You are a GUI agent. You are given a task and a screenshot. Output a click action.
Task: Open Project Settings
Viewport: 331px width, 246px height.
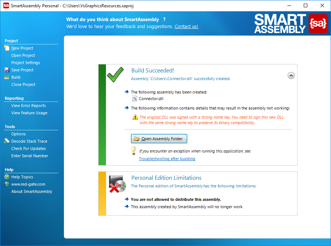pyautogui.click(x=25, y=63)
